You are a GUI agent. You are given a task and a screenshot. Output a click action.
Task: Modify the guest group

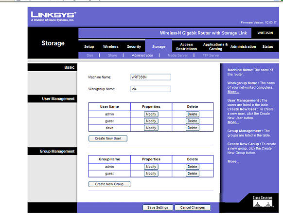(x=151, y=174)
